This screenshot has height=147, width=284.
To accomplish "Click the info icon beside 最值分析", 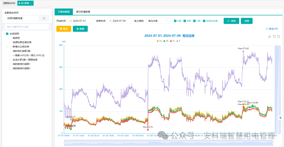I will click(267, 29).
